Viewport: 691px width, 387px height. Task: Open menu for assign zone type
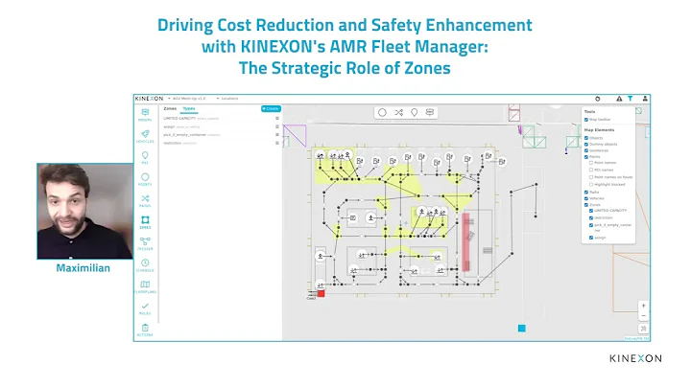[x=277, y=126]
